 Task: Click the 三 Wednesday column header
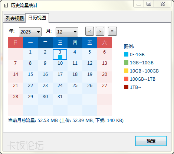(x=60, y=43)
